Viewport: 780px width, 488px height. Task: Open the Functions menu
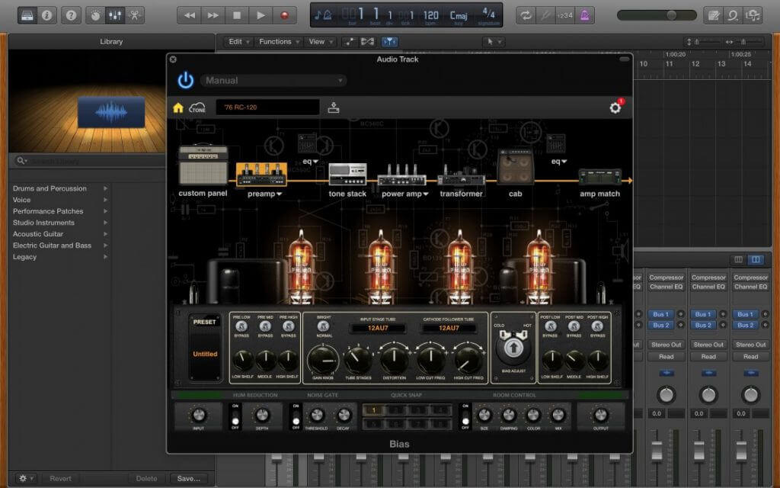(279, 42)
